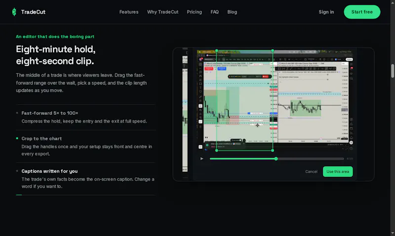Viewport: 395px width, 236px height.
Task: Click the top-right crop handle
Action: tap(273, 51)
